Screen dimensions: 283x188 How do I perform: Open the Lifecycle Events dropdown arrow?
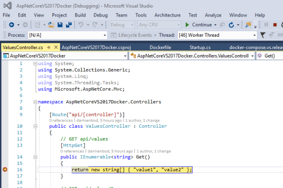pyautogui.click(x=155, y=35)
